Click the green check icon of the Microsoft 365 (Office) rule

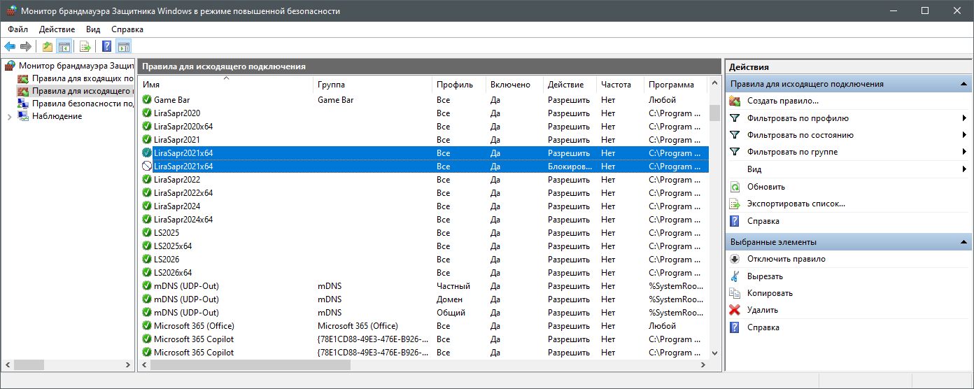[x=147, y=326]
